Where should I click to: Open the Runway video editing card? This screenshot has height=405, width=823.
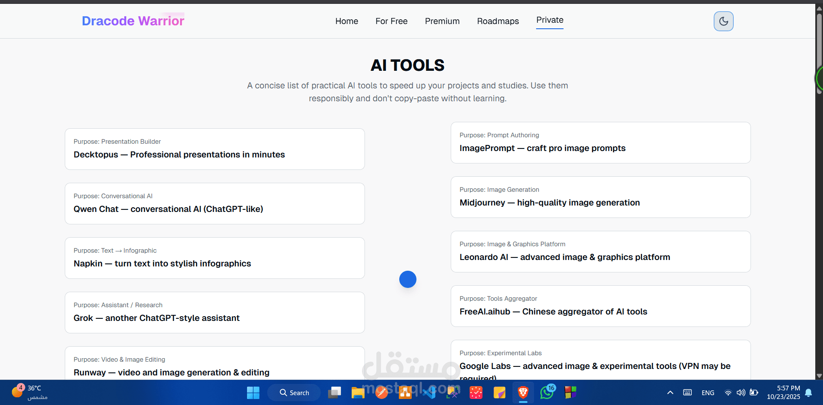click(x=215, y=363)
